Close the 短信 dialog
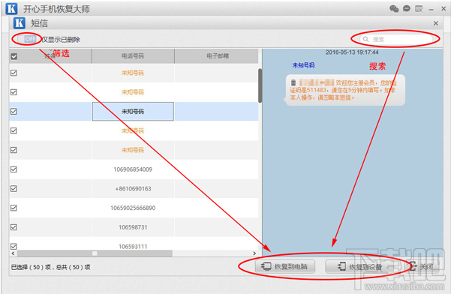 436,23
